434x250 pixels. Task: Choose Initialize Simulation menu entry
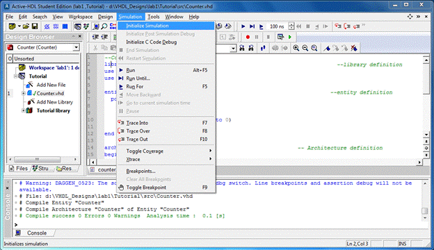click(166, 26)
